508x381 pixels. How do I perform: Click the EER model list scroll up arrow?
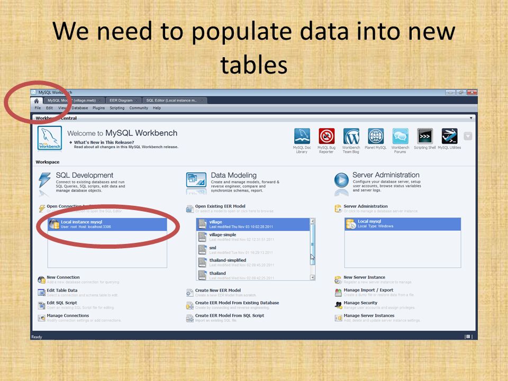pos(313,221)
